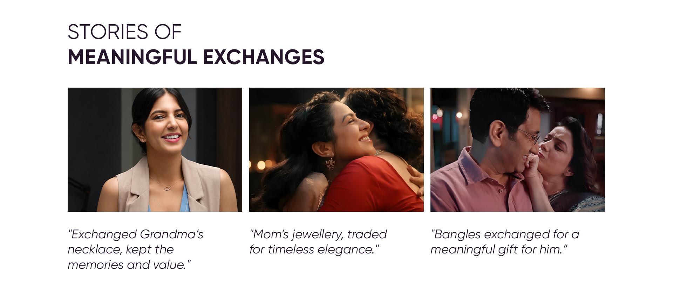
Task: Click the "necklace, kept the" caption line
Action: tap(121, 250)
